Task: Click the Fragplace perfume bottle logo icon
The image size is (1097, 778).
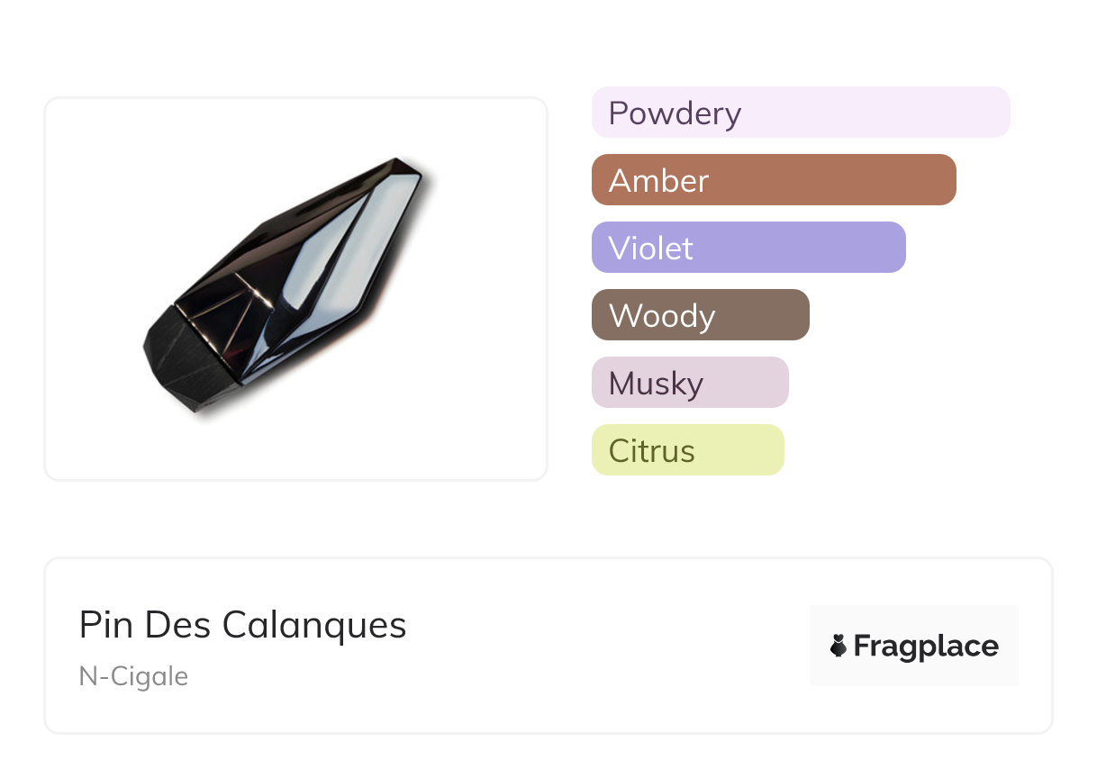Action: pyautogui.click(x=839, y=646)
